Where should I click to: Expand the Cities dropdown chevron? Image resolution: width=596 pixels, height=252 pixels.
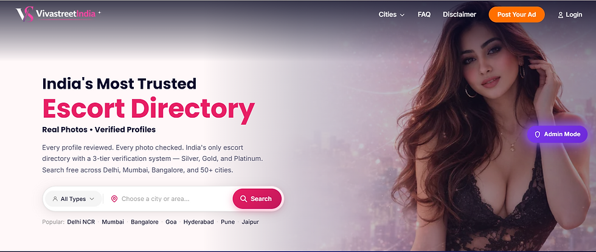click(402, 15)
